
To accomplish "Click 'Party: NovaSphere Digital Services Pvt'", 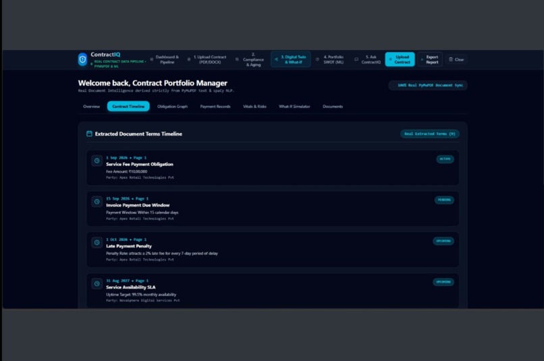I will click(142, 301).
